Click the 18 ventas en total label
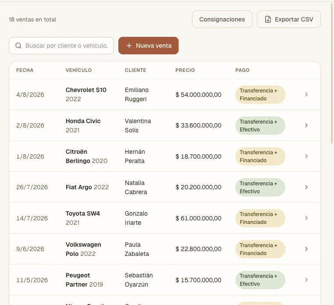The width and height of the screenshot is (334, 305). [x=32, y=20]
